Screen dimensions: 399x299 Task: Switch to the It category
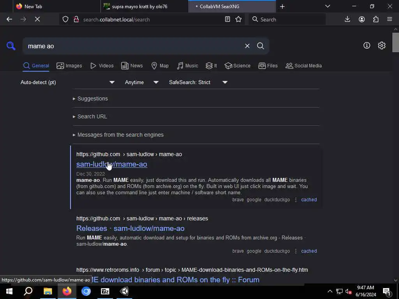211,65
